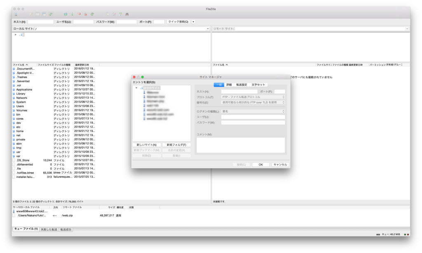Click the 新規フォルダ(F) button
This screenshot has width=422, height=253.
click(176, 145)
